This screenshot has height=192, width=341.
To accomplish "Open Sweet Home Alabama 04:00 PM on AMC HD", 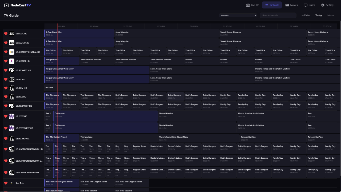I will [x=262, y=34].
